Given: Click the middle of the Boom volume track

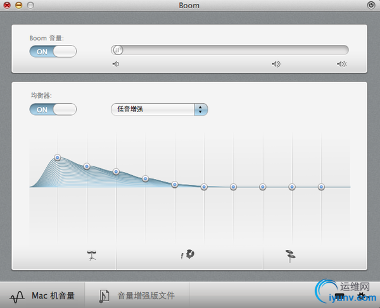Looking at the screenshot, I should click(230, 50).
